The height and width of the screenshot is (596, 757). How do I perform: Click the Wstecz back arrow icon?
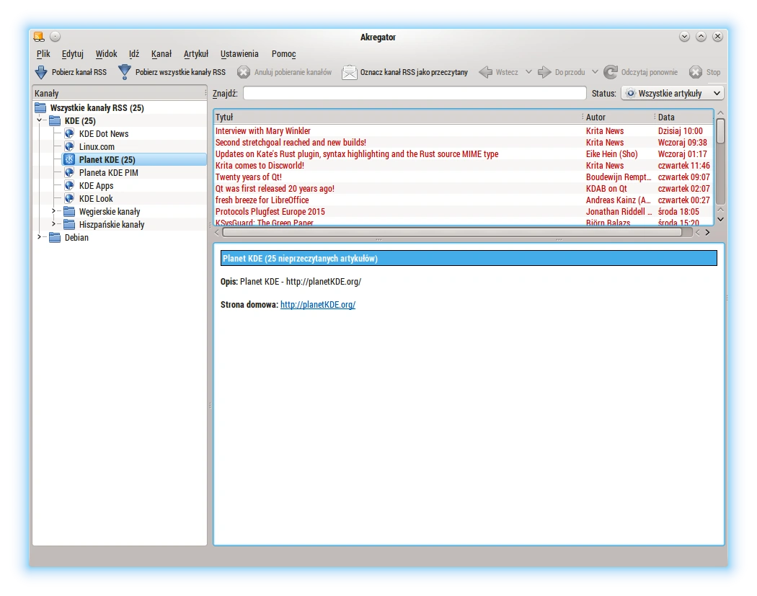[486, 72]
